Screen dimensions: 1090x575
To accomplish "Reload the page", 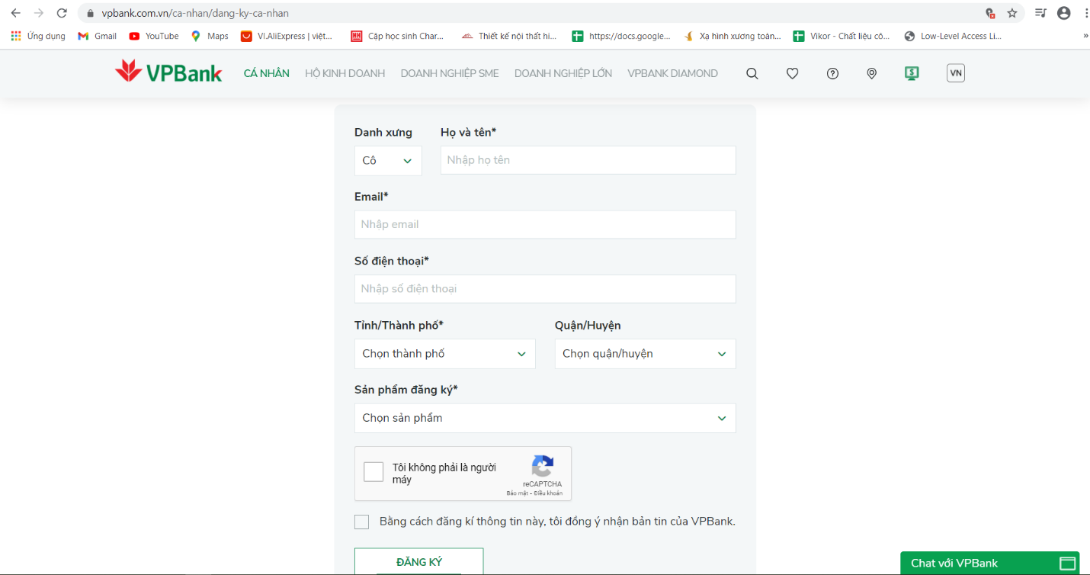I will (63, 13).
